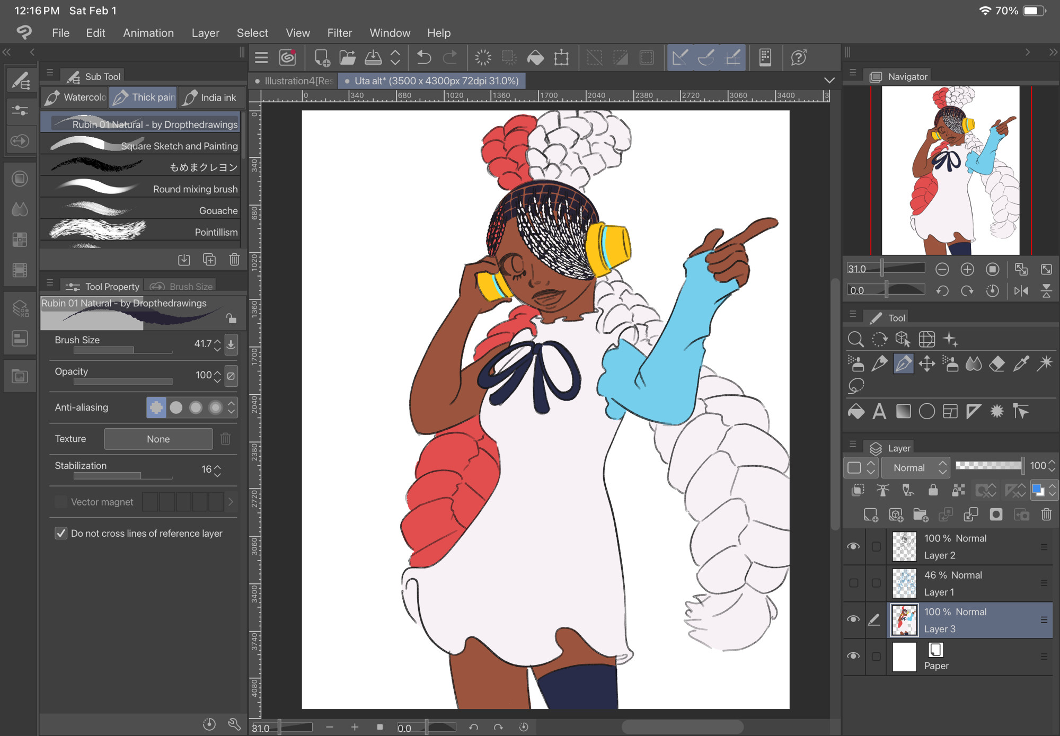Image resolution: width=1060 pixels, height=736 pixels.
Task: Switch to Brush Size palette tab
Action: click(181, 286)
